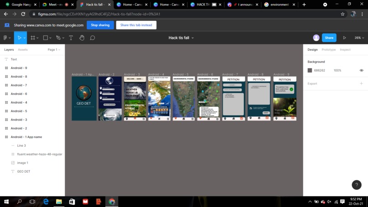Open Task View from the taskbar
The width and height of the screenshot is (368, 207).
tap(32, 202)
